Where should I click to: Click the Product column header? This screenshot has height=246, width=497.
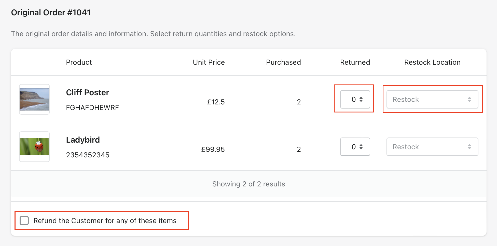[79, 62]
